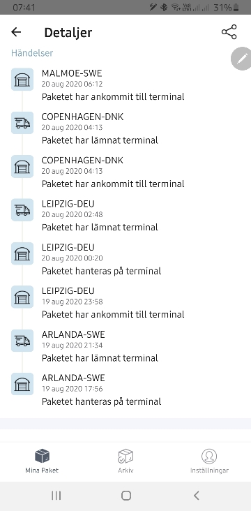251x511 pixels.
Task: Select terminal icon for Arlanda 17:56 event
Action: click(22, 384)
